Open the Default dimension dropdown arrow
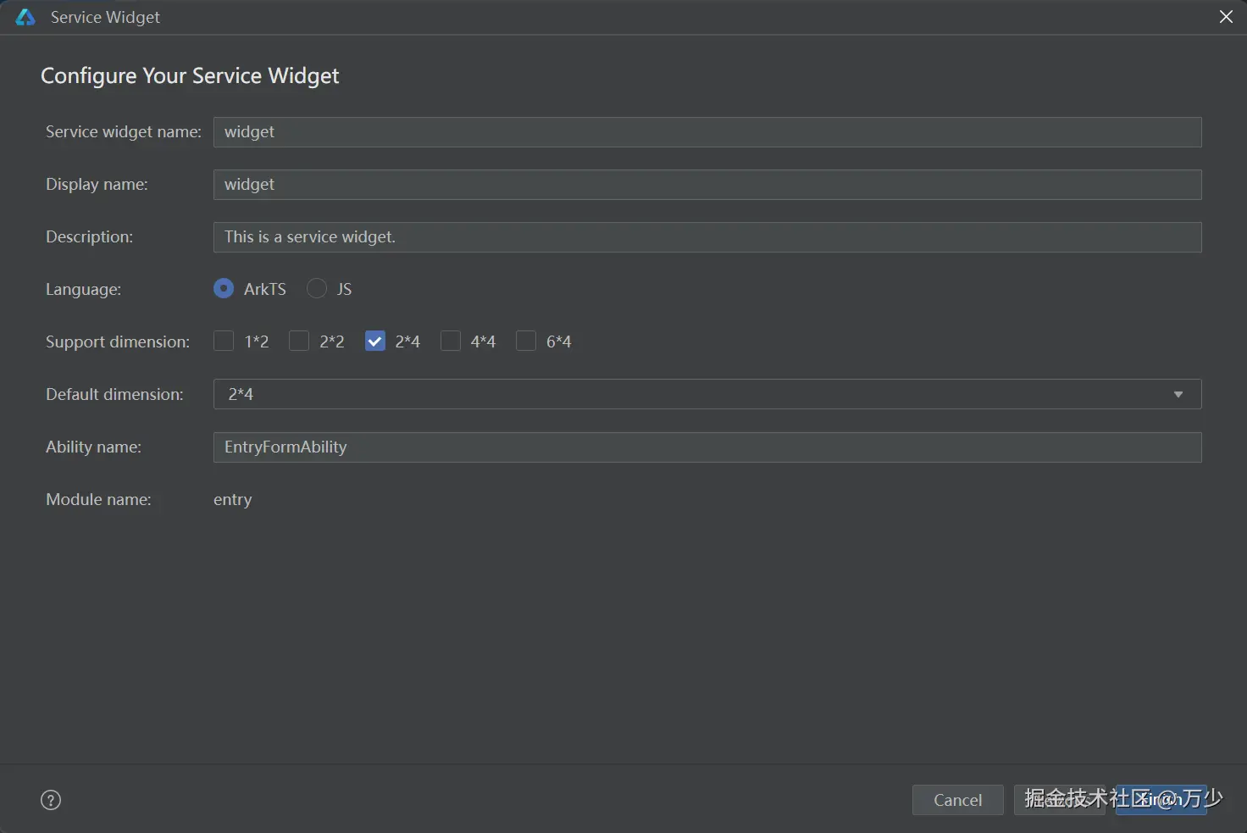Image resolution: width=1247 pixels, height=833 pixels. (1178, 394)
